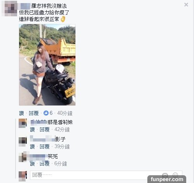
Task: Attach a photo using camera icon
Action: click(165, 175)
